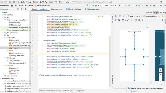Open build.gradle (Module) file
The height and width of the screenshot is (93, 166).
pyautogui.click(x=17, y=83)
